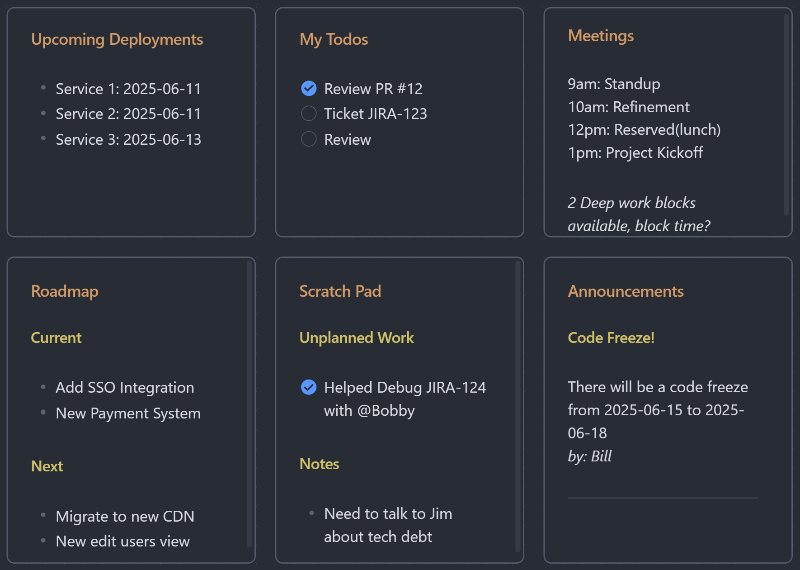
Task: Expand the Next section of the Roadmap
Action: (x=47, y=466)
